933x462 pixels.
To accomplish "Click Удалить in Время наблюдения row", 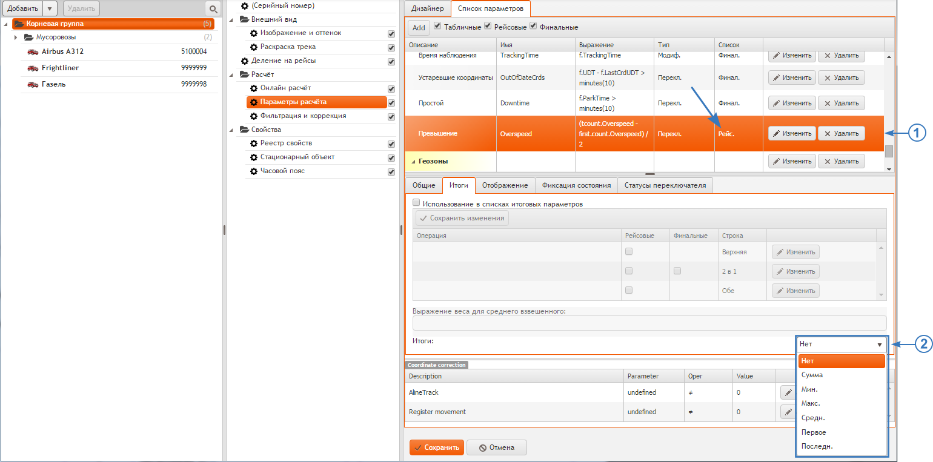I will [x=841, y=56].
